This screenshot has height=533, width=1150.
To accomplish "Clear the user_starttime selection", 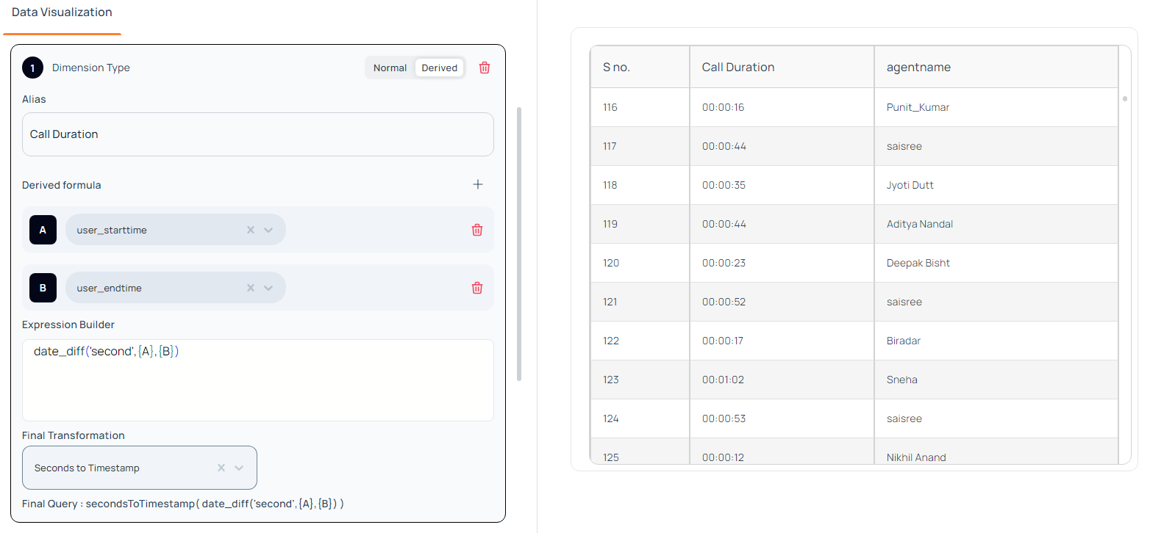I will click(x=250, y=230).
